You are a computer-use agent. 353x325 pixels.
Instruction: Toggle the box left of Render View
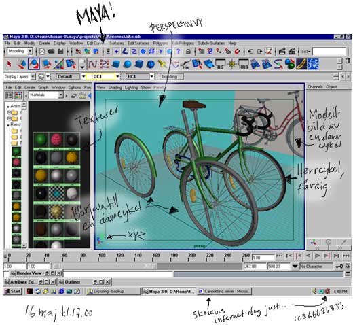point(6,274)
